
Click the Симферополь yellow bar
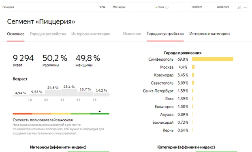pos(213,59)
